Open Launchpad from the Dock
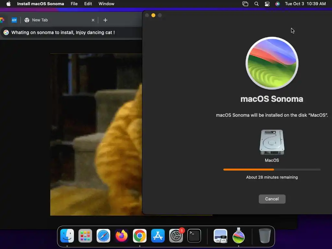This screenshot has width=332, height=249. [85, 236]
